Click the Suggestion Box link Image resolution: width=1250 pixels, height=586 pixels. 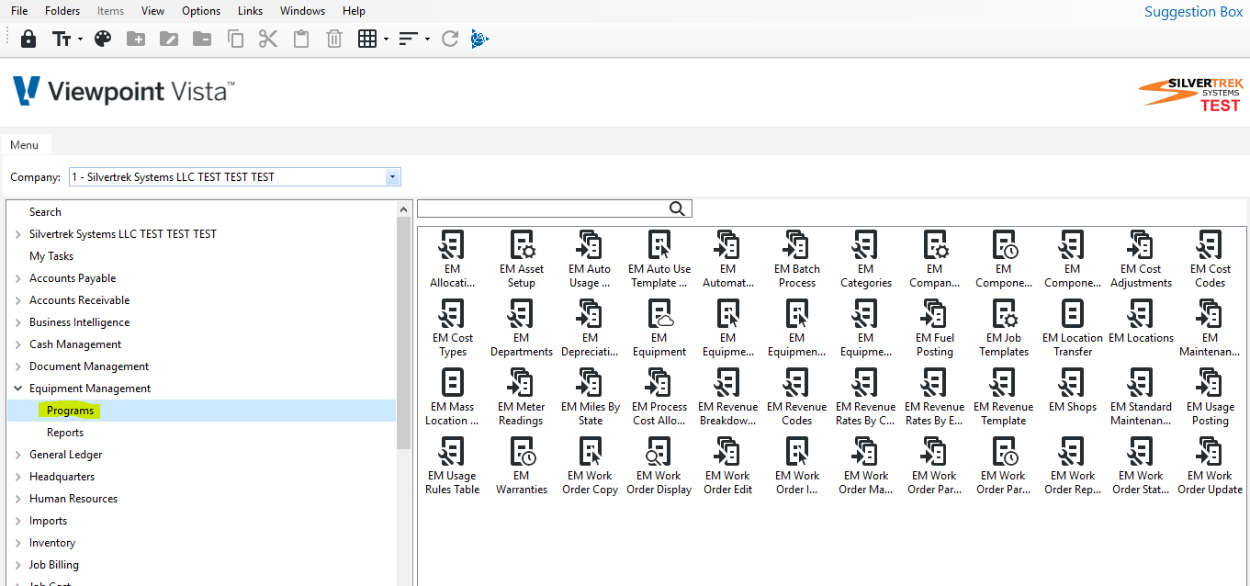(x=1193, y=12)
